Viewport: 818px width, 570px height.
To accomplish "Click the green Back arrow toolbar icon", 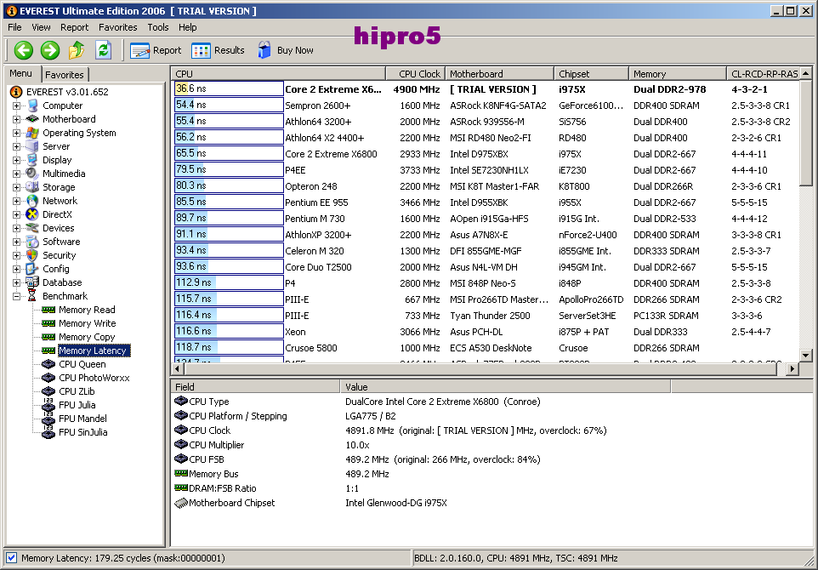I will pos(24,50).
